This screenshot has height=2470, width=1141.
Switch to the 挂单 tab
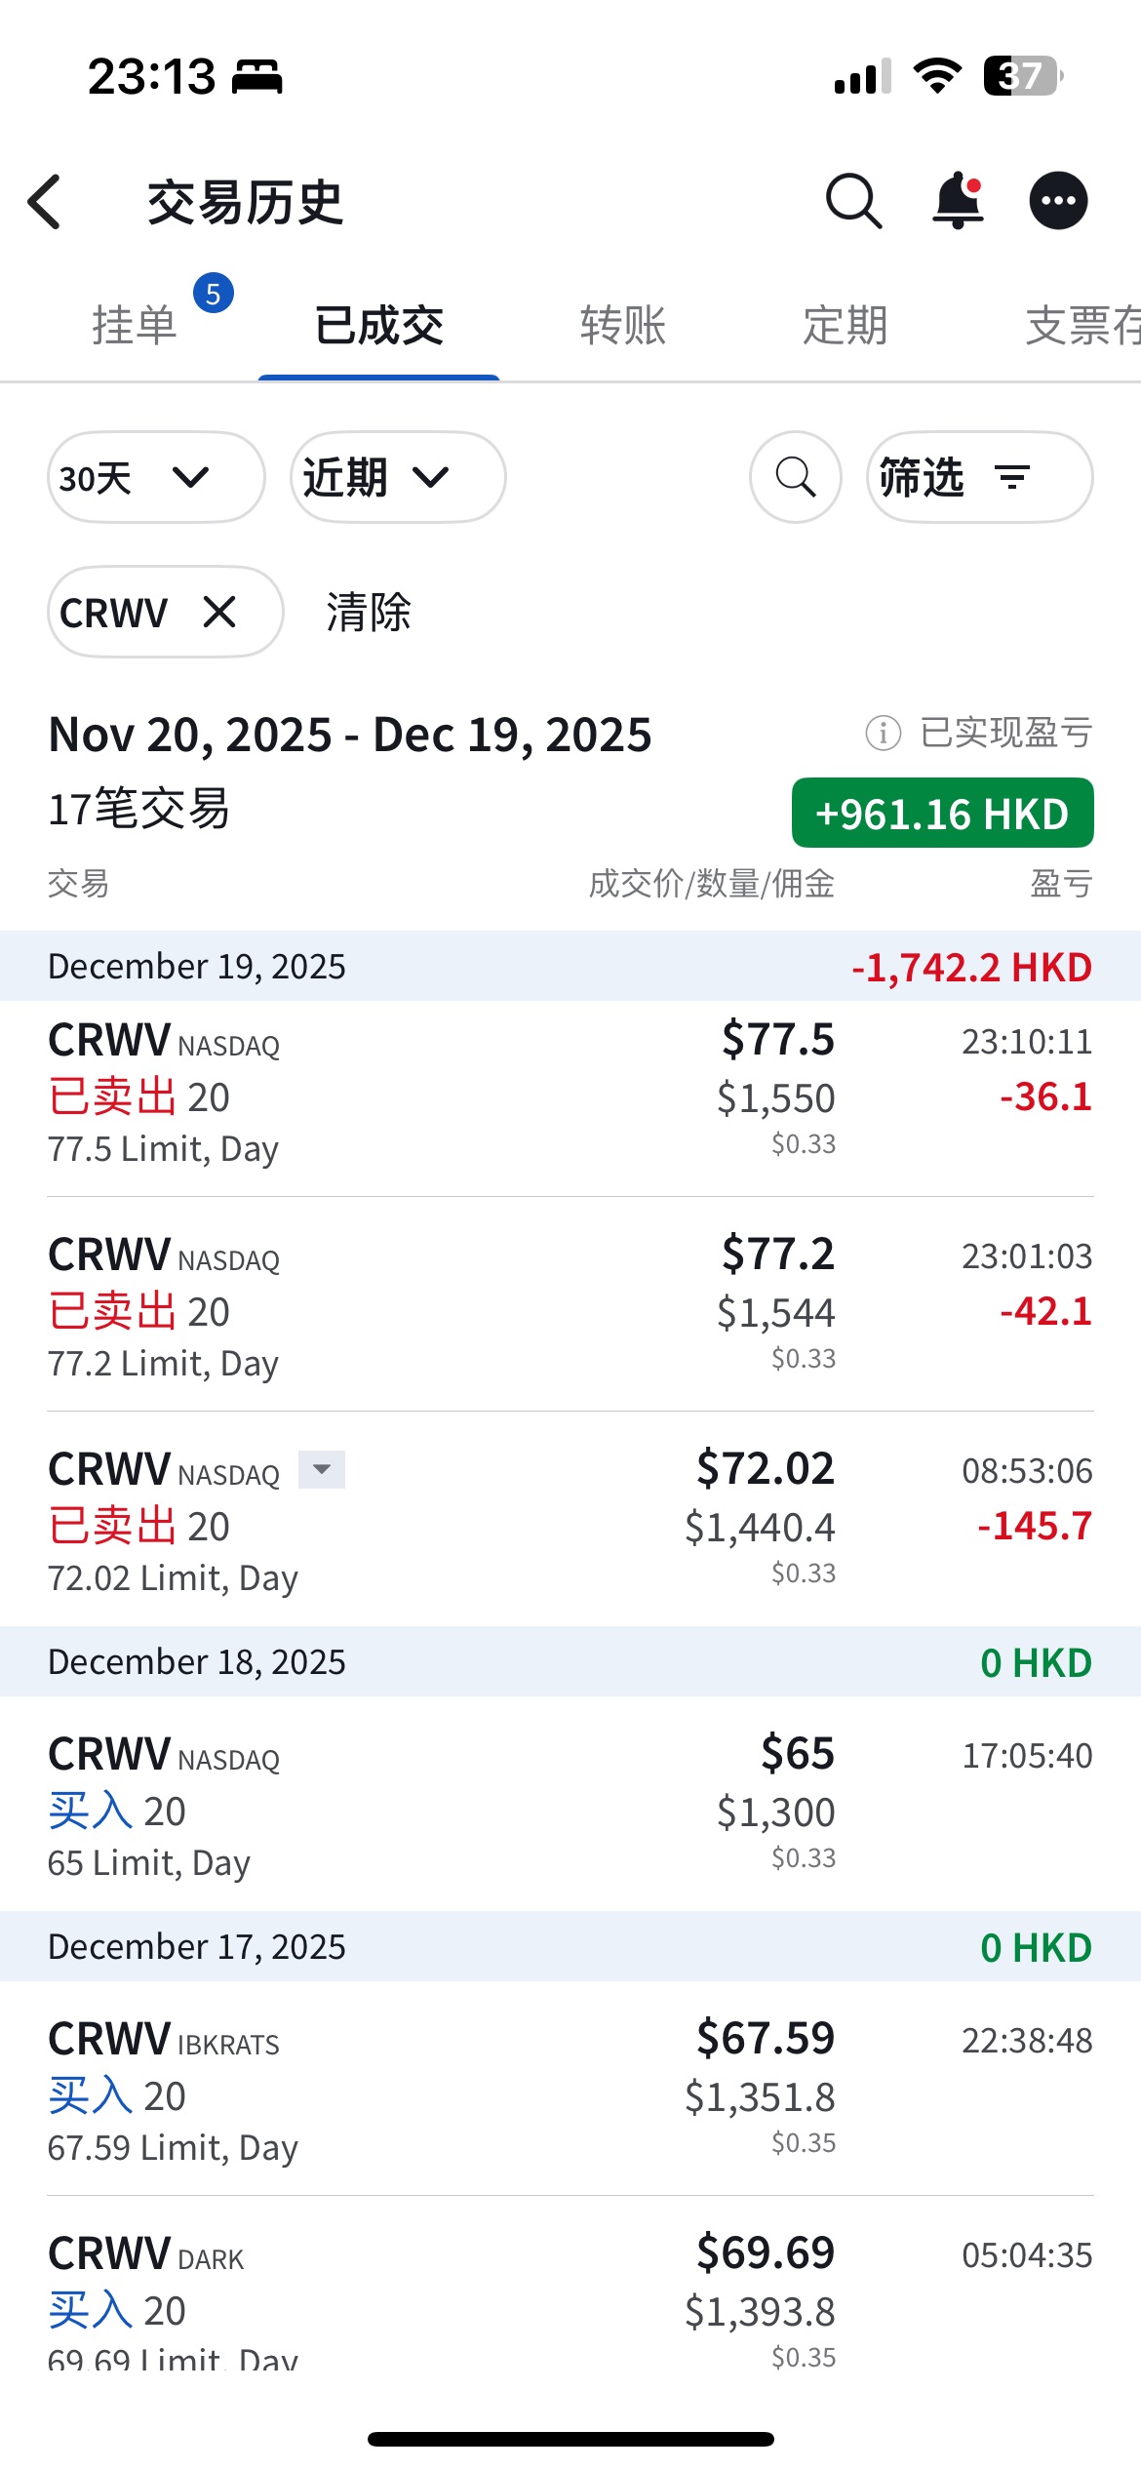135,325
